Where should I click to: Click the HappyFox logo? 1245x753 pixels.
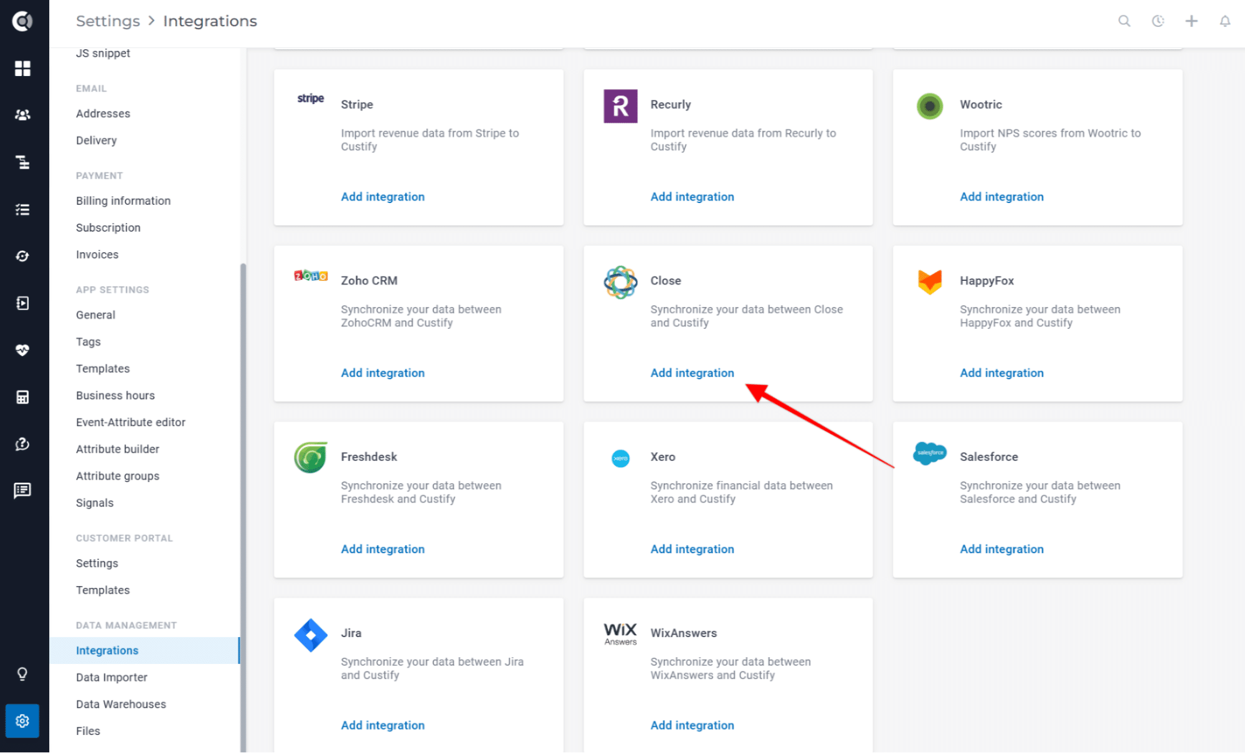coord(930,282)
